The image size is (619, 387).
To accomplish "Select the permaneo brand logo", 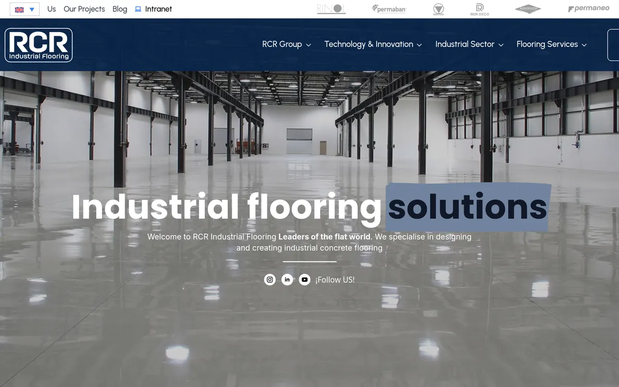I will pos(588,9).
